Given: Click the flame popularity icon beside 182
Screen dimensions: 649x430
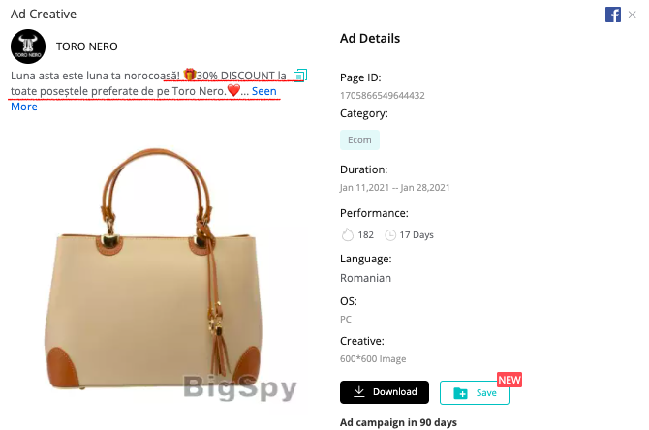Looking at the screenshot, I should [348, 234].
